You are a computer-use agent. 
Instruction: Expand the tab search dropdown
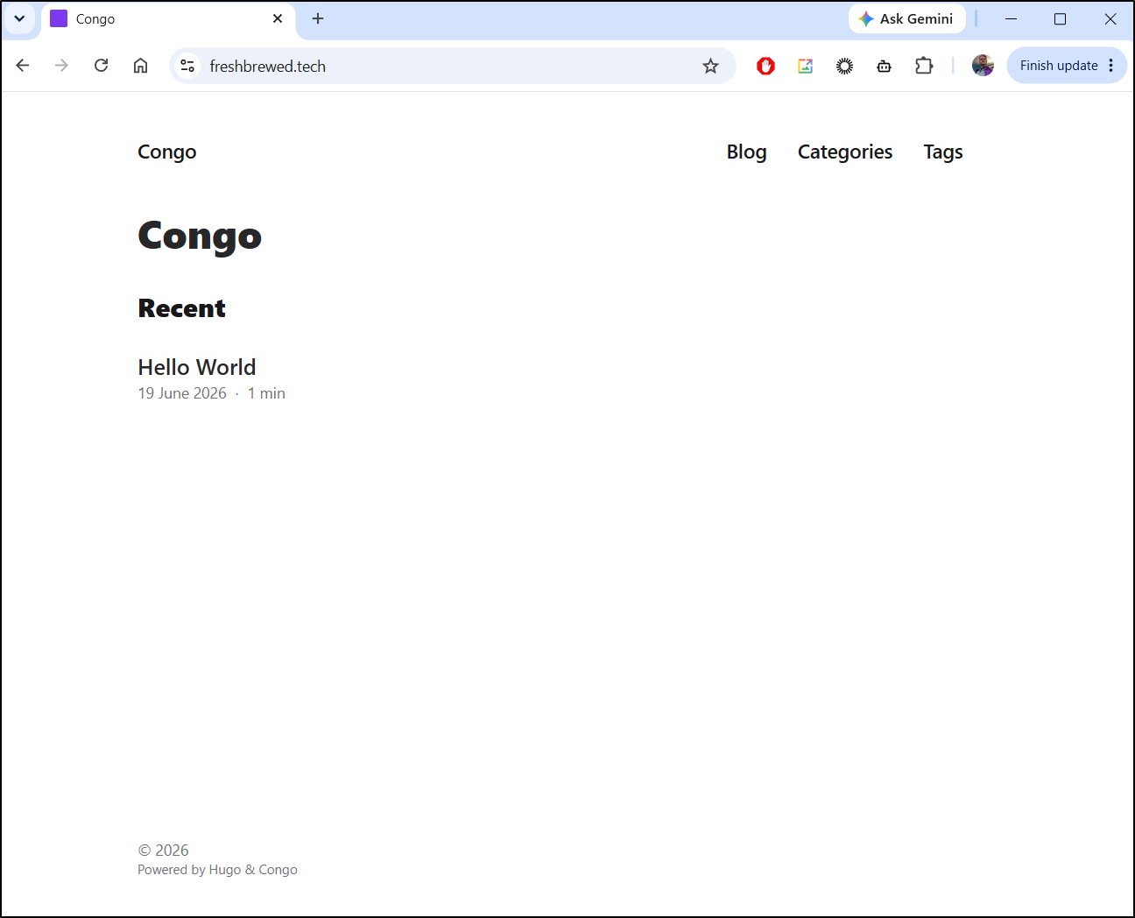tap(19, 18)
